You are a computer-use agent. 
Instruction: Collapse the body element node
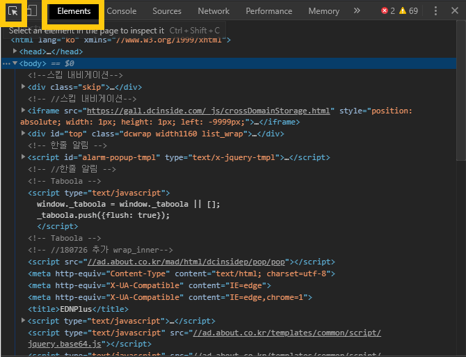tap(15, 63)
